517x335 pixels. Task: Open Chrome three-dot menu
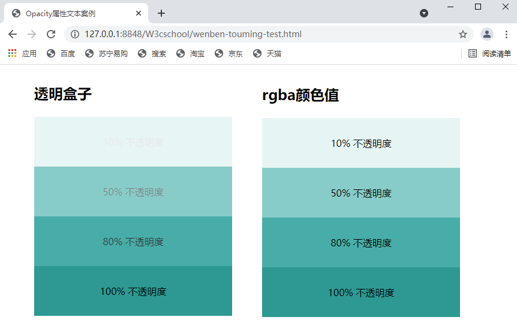[506, 34]
